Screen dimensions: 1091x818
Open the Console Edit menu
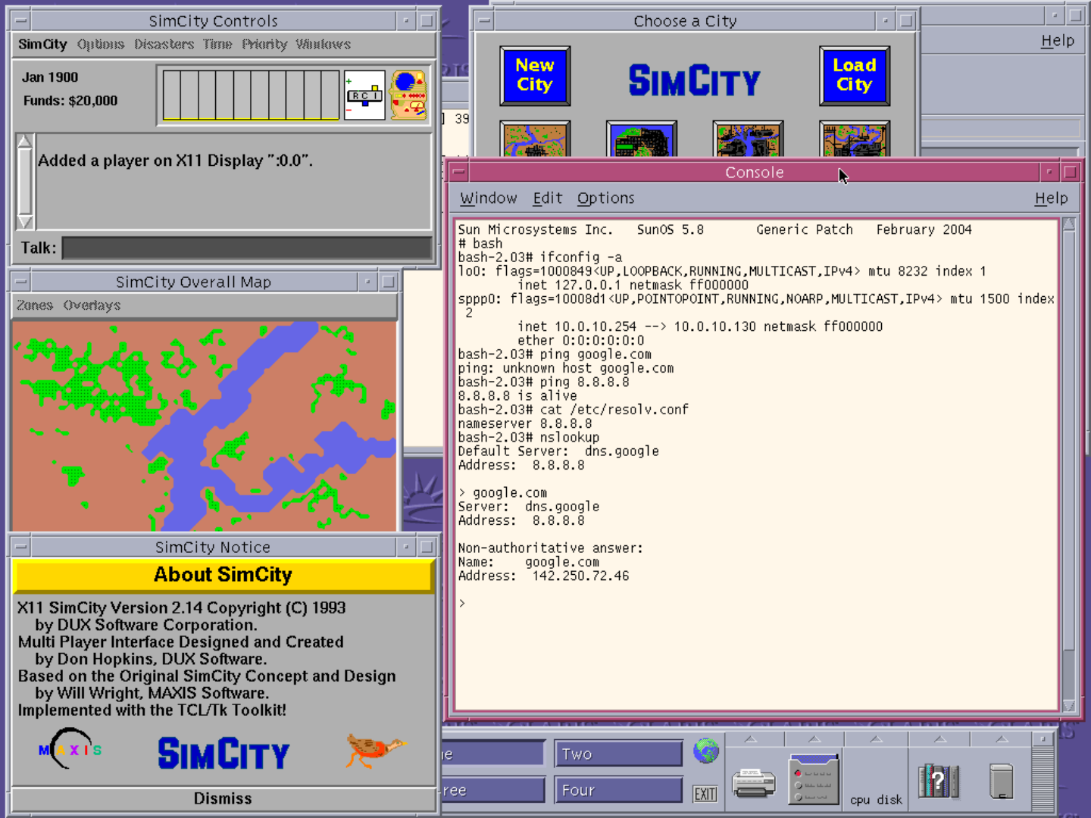coord(547,198)
